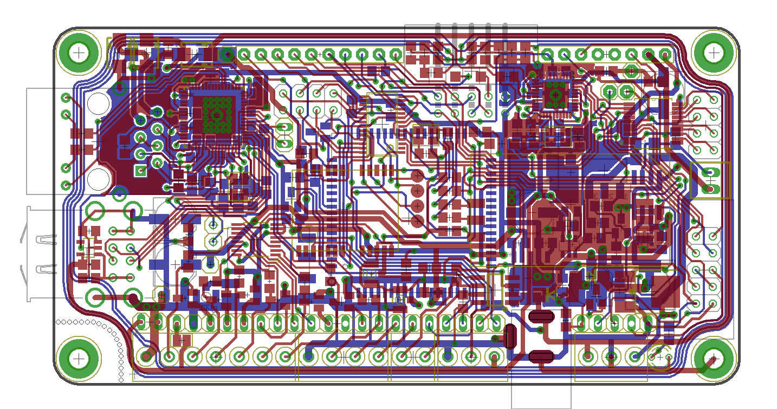Click the lower horizontal dark maroon oblong jack pad
This screenshot has height=409, width=777.
point(541,356)
